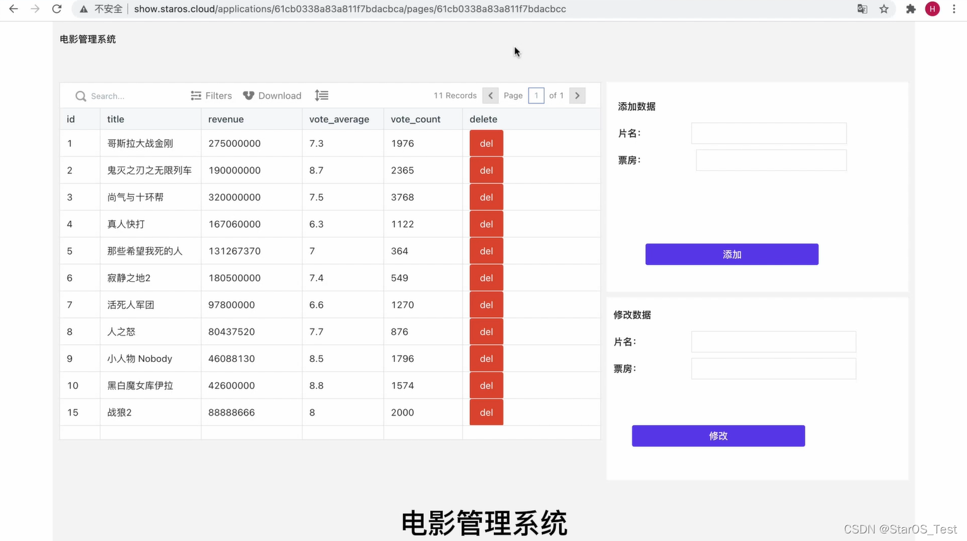Select the title cell 鬼灭之刃之无限列车
967x541 pixels.
(150, 170)
